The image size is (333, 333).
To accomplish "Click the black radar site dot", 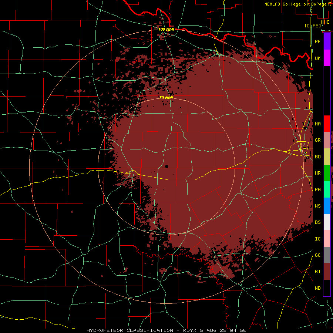I will [166, 166].
